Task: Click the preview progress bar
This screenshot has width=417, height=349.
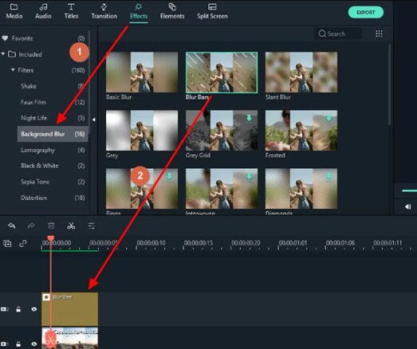Action: point(409,190)
